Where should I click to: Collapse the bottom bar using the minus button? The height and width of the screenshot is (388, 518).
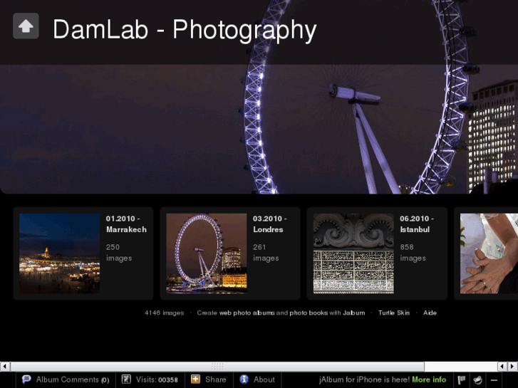494,380
